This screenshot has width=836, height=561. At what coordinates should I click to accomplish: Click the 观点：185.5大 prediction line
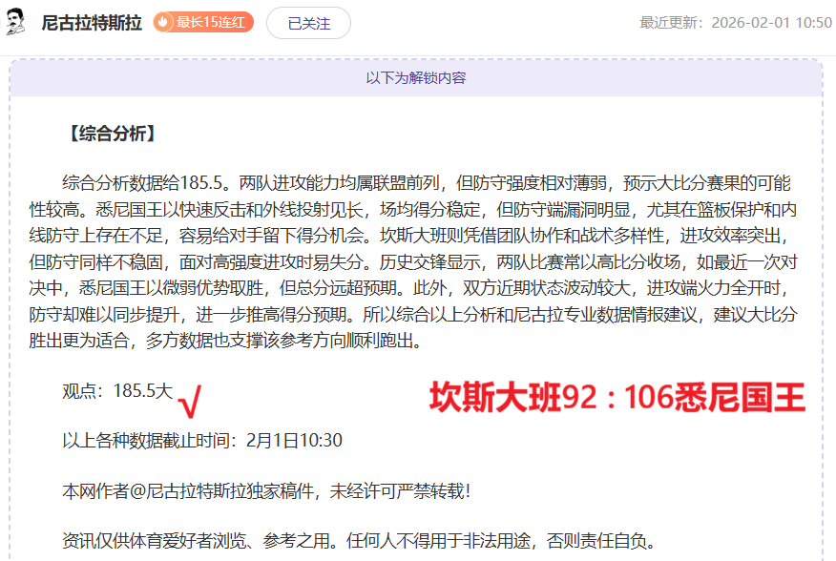(x=116, y=390)
